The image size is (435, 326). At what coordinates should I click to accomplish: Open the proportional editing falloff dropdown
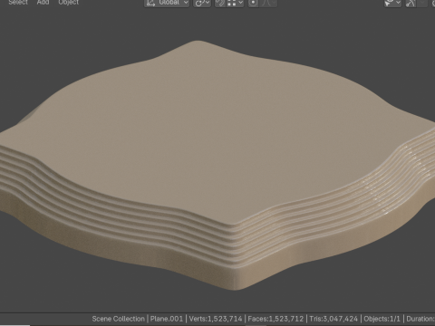[268, 3]
